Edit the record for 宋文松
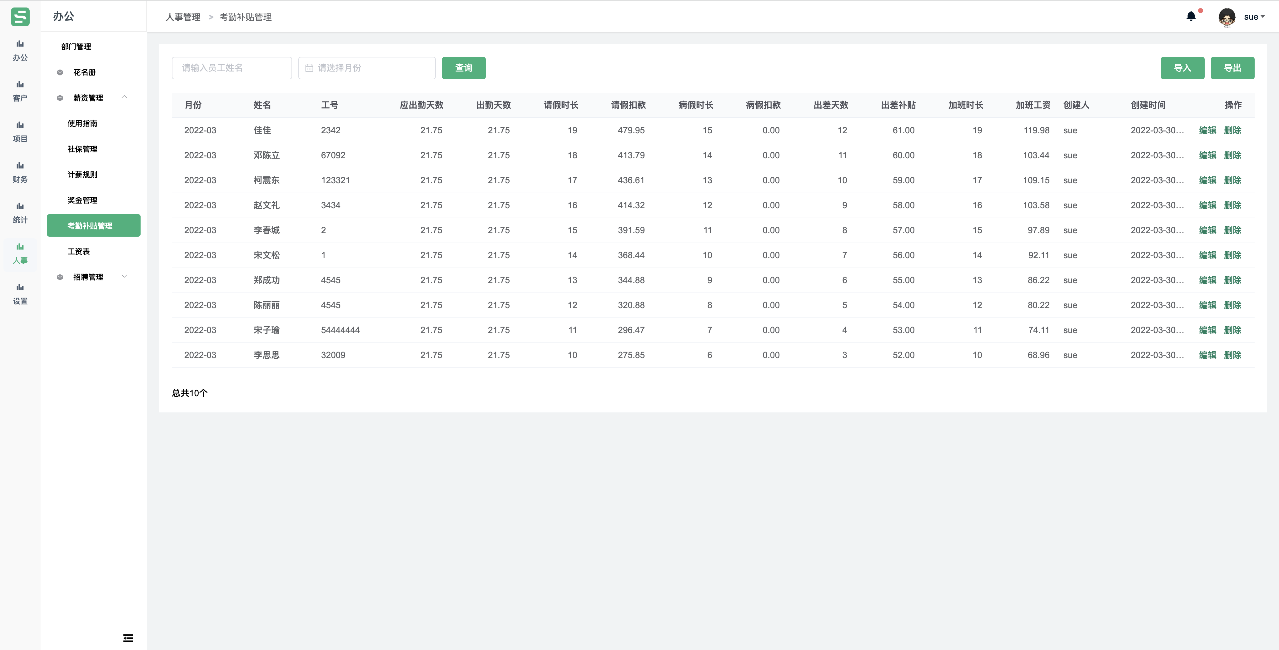This screenshot has width=1279, height=650. (1207, 255)
